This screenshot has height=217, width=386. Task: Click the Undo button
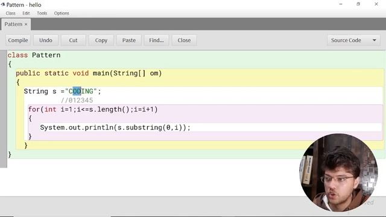(46, 40)
